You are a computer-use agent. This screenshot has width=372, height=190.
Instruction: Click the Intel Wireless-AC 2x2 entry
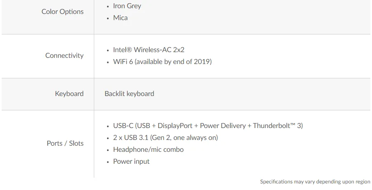149,50
